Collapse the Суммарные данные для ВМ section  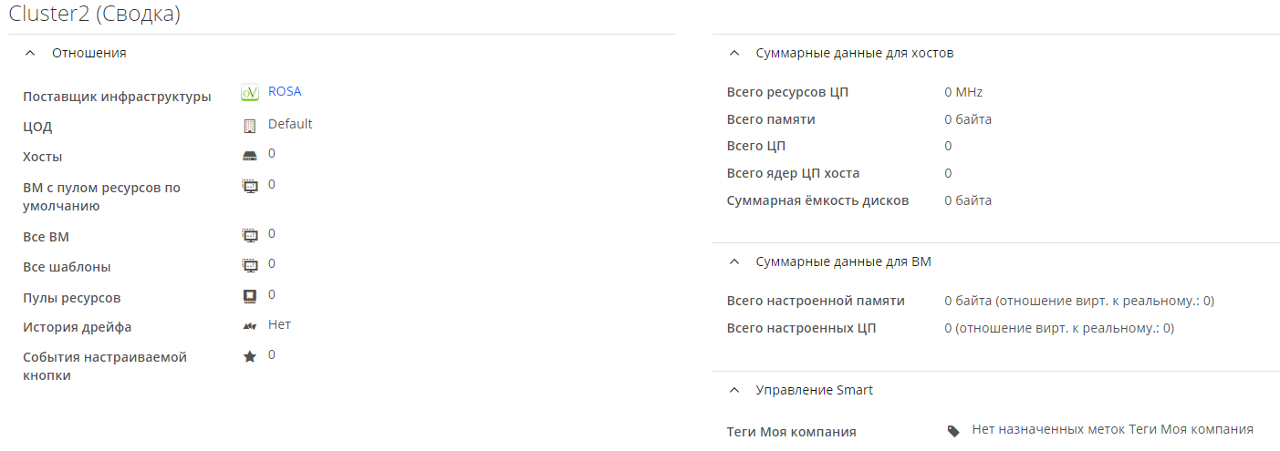click(x=734, y=261)
